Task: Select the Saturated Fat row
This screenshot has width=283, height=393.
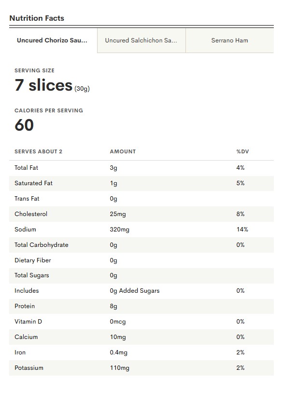Action: pyautogui.click(x=141, y=183)
